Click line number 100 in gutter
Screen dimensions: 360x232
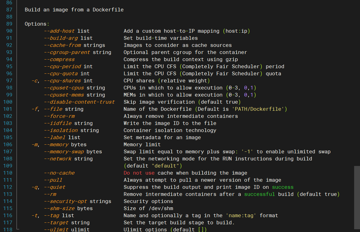click(8, 102)
